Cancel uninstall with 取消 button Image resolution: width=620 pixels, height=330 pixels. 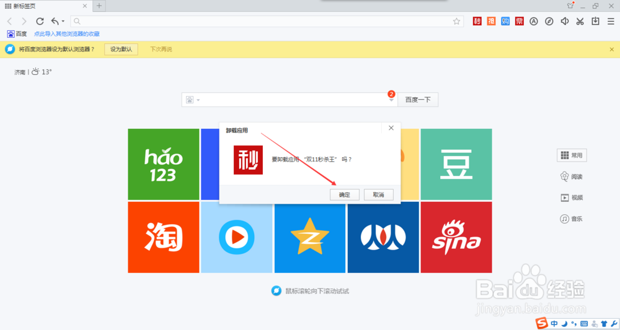point(379,194)
